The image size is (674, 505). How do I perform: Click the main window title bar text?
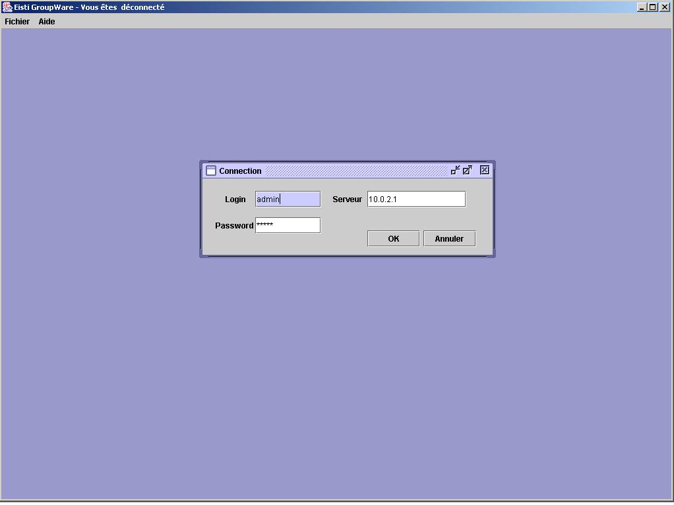pyautogui.click(x=89, y=7)
